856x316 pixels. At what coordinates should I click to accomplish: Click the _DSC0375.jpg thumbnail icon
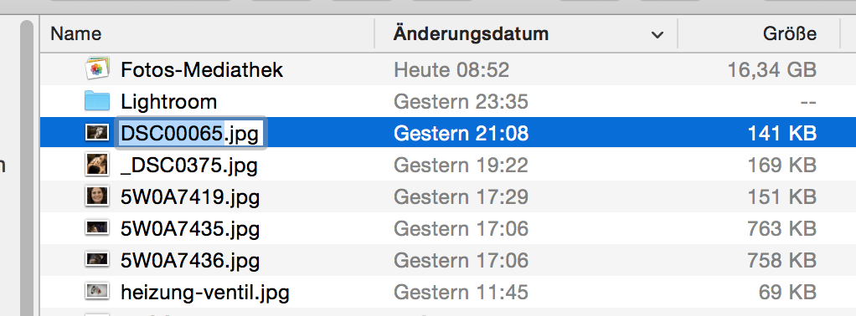tap(97, 164)
